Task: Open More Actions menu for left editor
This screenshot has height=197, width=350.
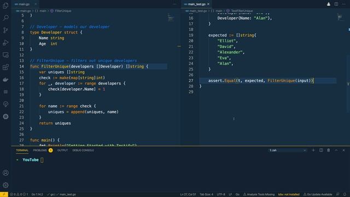Action: point(174,4)
